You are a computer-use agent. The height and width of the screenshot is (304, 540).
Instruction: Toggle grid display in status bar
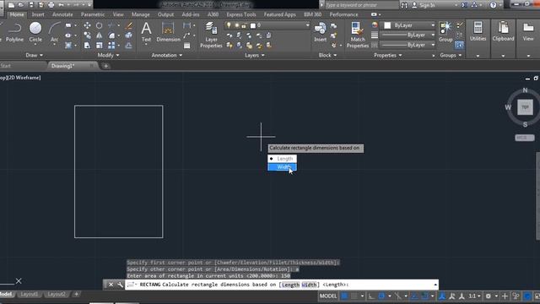pos(344,296)
